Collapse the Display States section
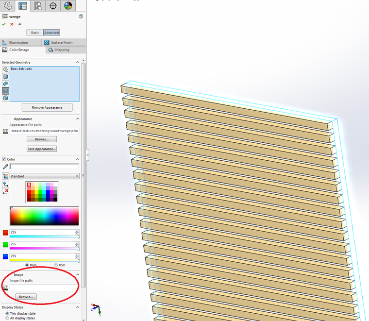The image size is (369, 321). coord(78,307)
